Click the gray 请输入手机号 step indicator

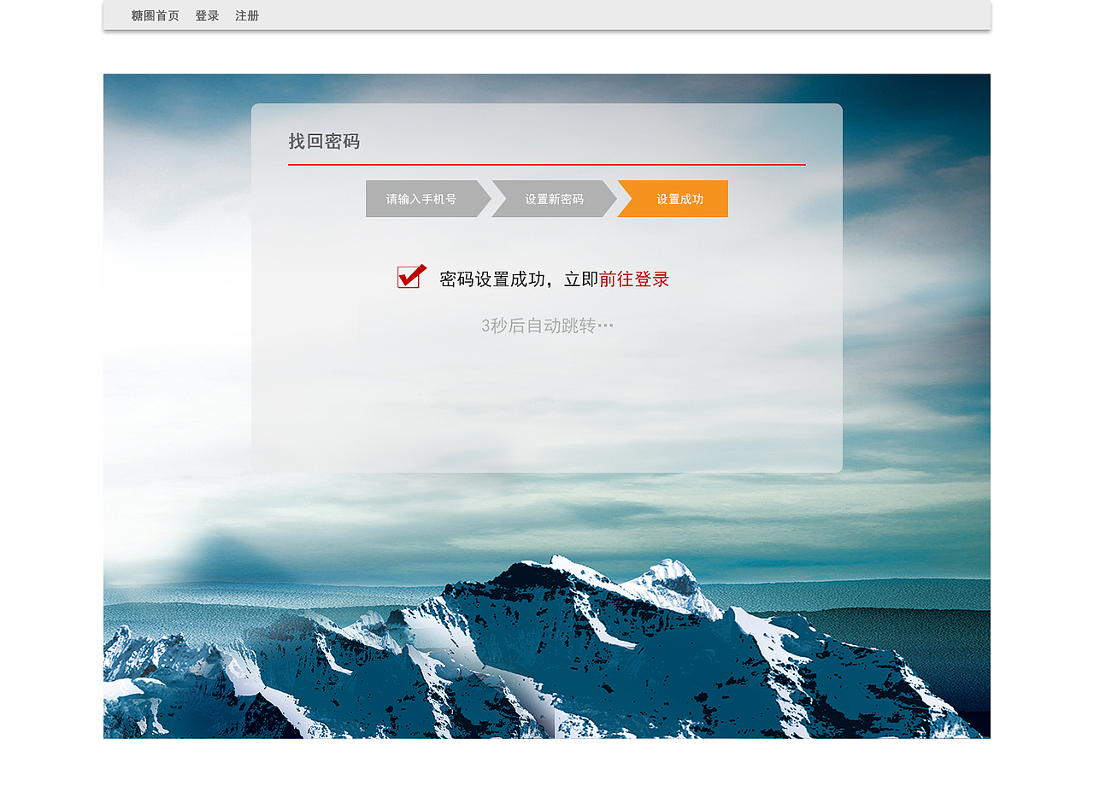coord(423,198)
